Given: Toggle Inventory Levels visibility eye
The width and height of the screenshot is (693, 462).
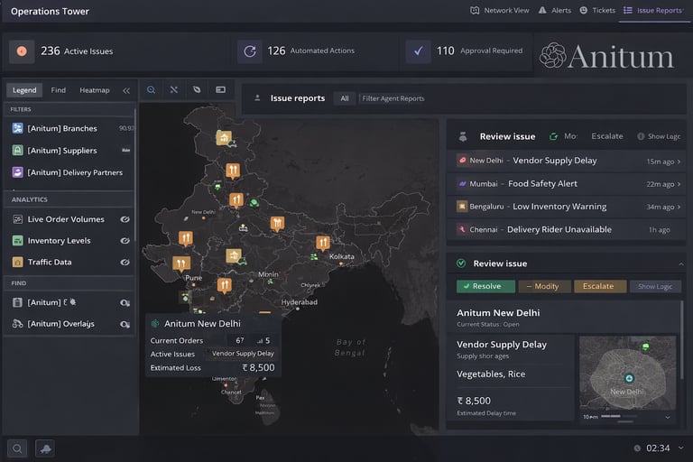Looking at the screenshot, I should point(125,241).
